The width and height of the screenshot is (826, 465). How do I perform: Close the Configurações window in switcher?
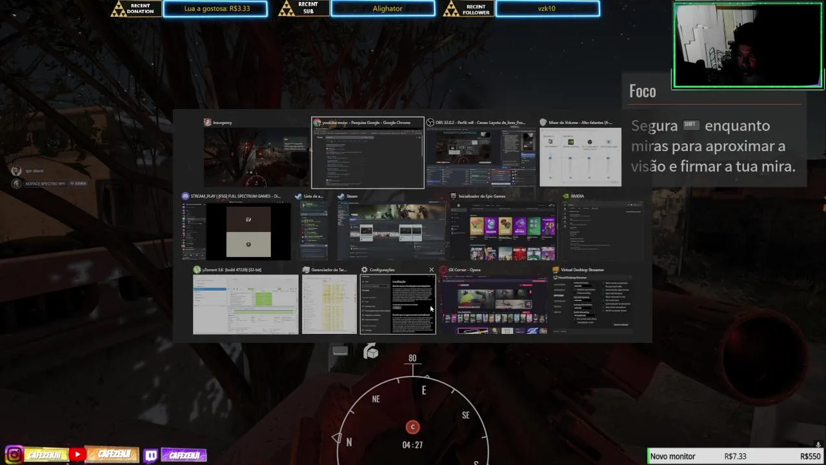tap(431, 270)
